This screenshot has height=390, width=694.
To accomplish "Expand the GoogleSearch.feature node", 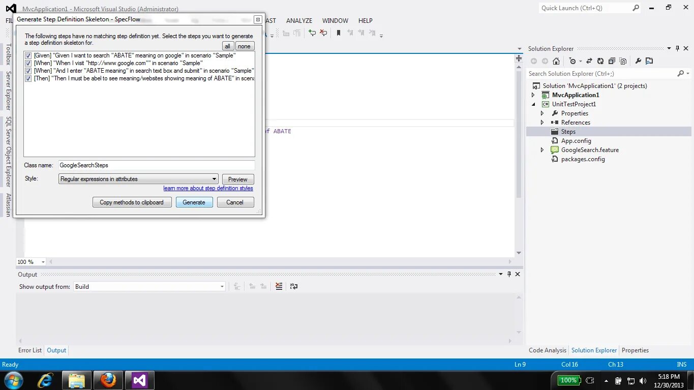I will 542,150.
